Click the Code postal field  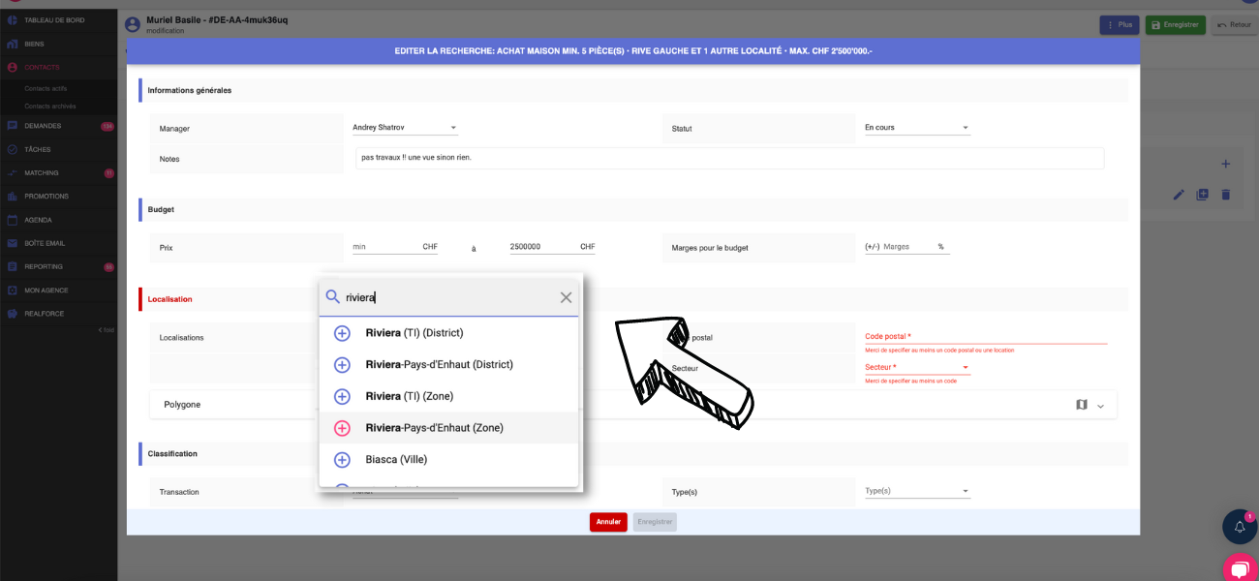pos(986,336)
